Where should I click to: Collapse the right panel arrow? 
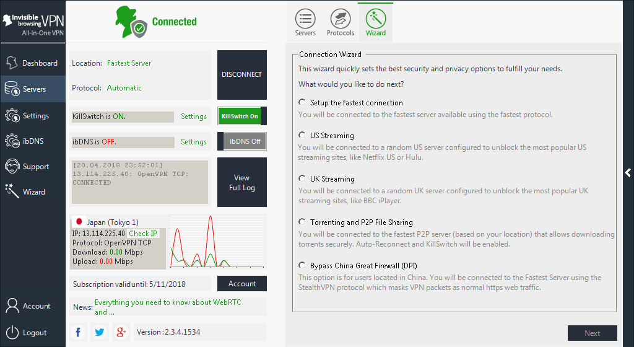click(628, 173)
